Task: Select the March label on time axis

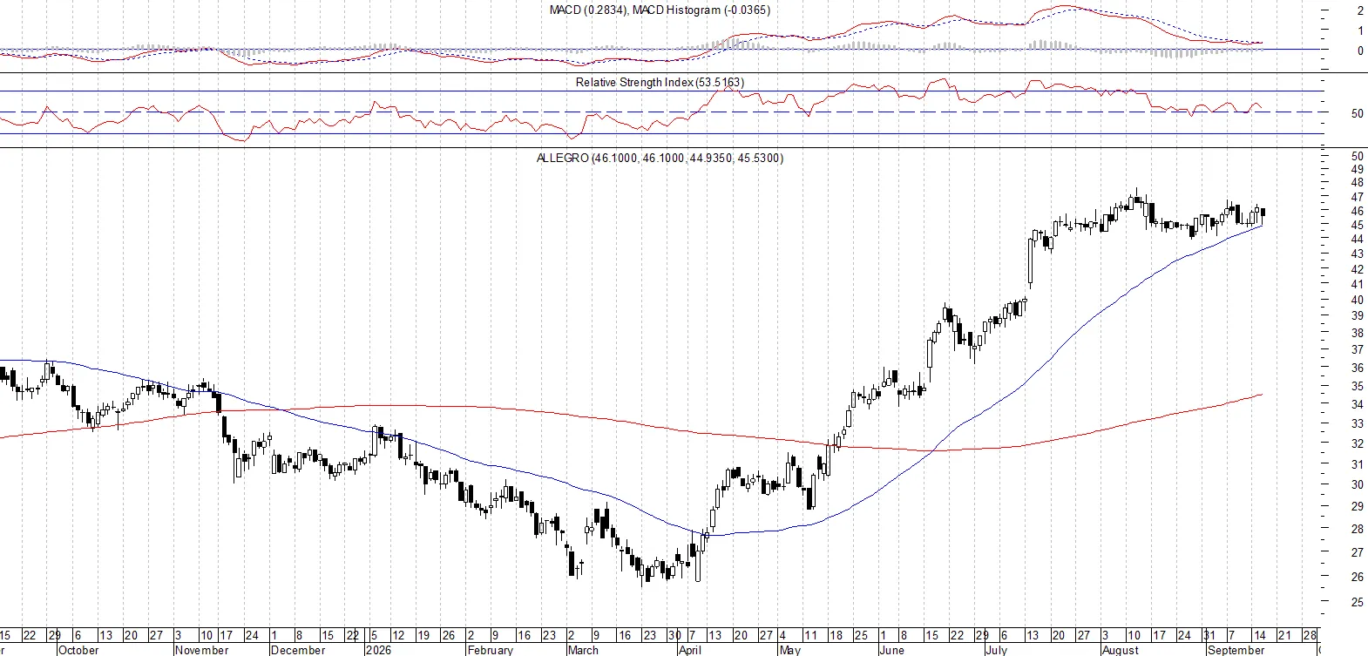Action: tap(583, 650)
